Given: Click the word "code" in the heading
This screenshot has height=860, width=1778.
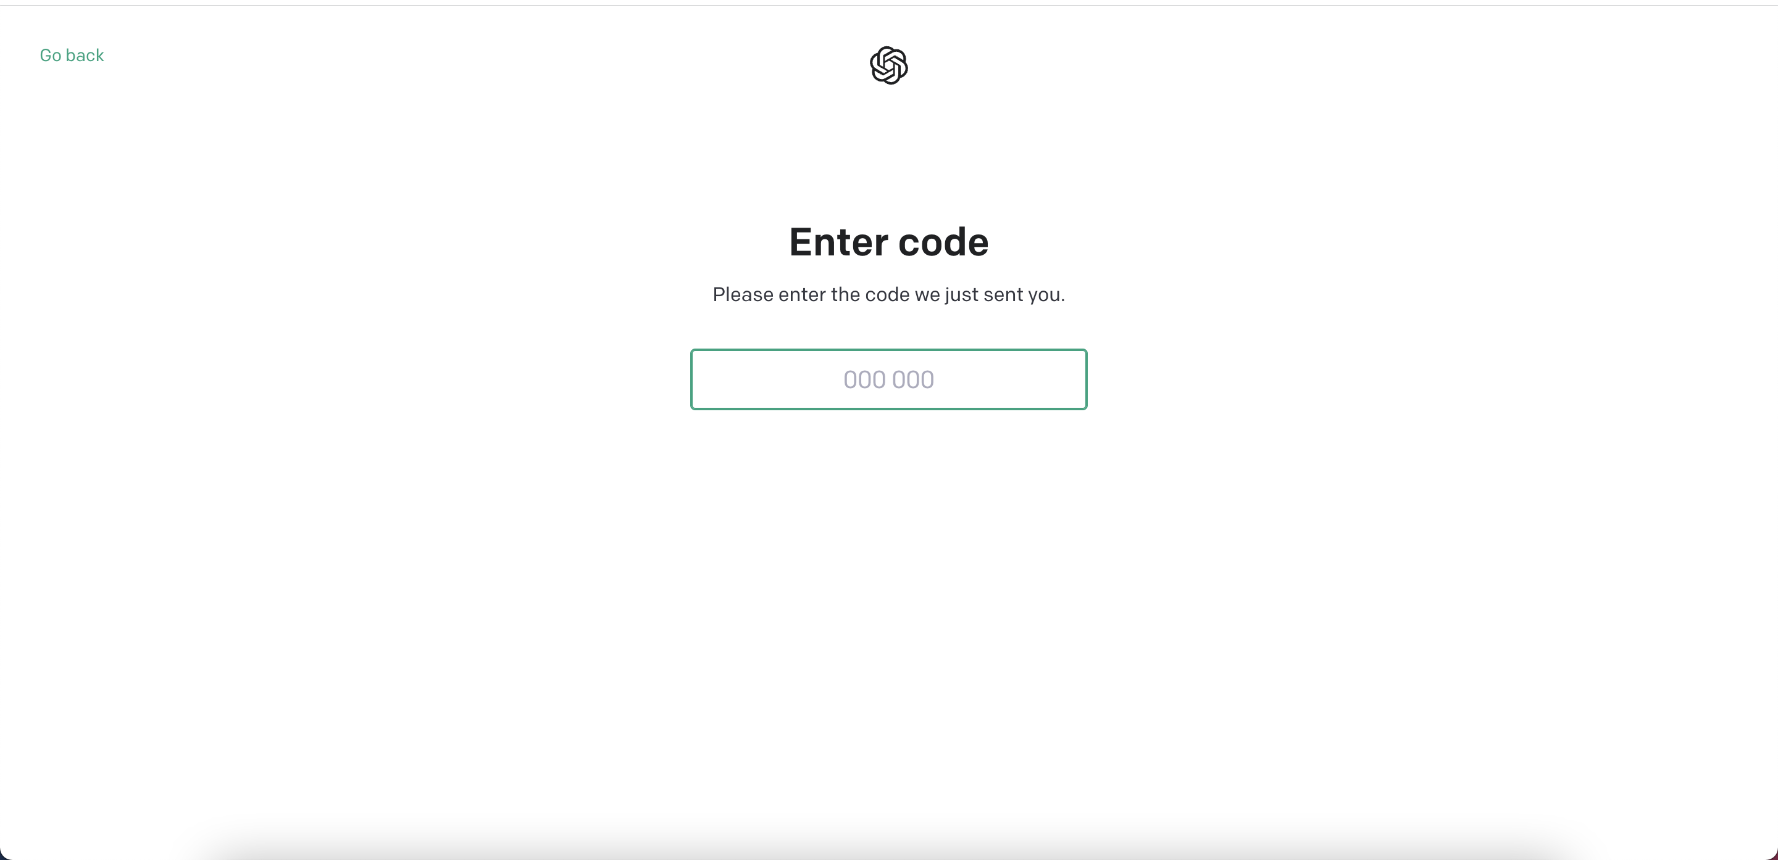Looking at the screenshot, I should [x=943, y=242].
